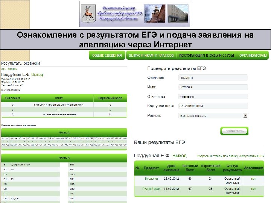Open the ОБЩИЕ СВЕДЕНИЯ menu tab
Screen dimensions: 271x203
(x=107, y=55)
